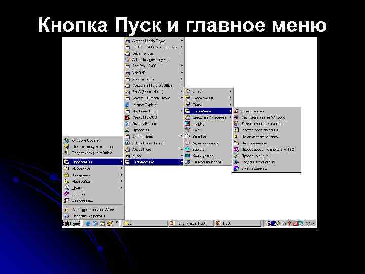Click the Справка help book icon
Image resolution: width=365 pixels, height=274 pixels.
[67, 194]
